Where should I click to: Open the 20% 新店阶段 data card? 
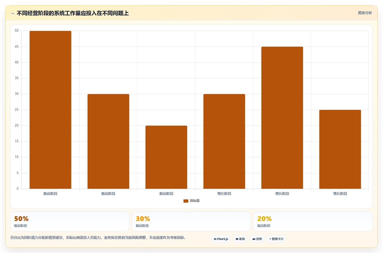point(313,221)
